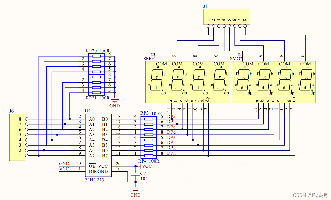Click the OE pin name on U4

tap(92, 166)
